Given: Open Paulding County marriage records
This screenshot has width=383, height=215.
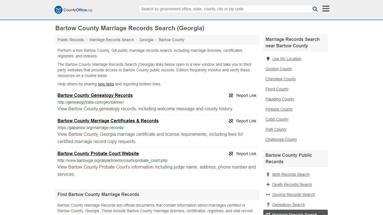Looking at the screenshot, I should [x=280, y=99].
